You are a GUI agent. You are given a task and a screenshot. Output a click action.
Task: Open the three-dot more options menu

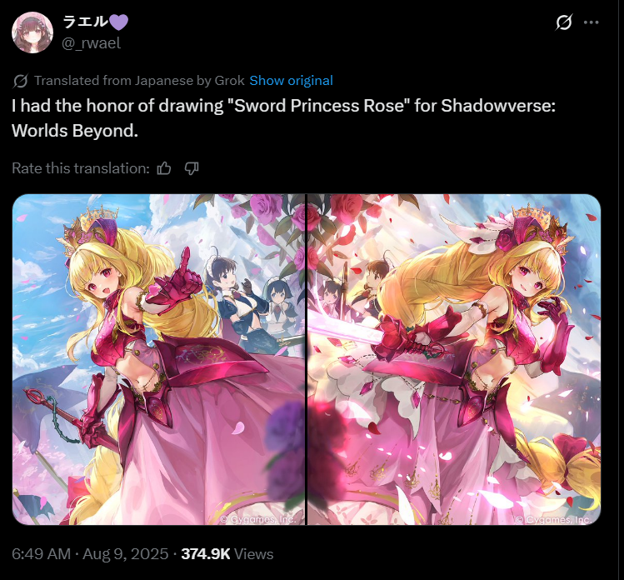pos(591,22)
